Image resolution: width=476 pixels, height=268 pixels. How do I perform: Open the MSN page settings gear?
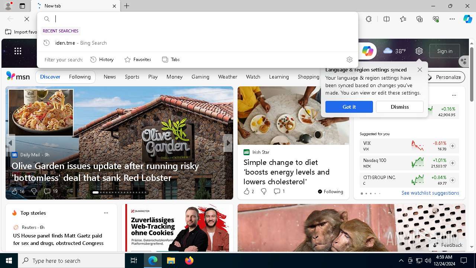click(419, 51)
